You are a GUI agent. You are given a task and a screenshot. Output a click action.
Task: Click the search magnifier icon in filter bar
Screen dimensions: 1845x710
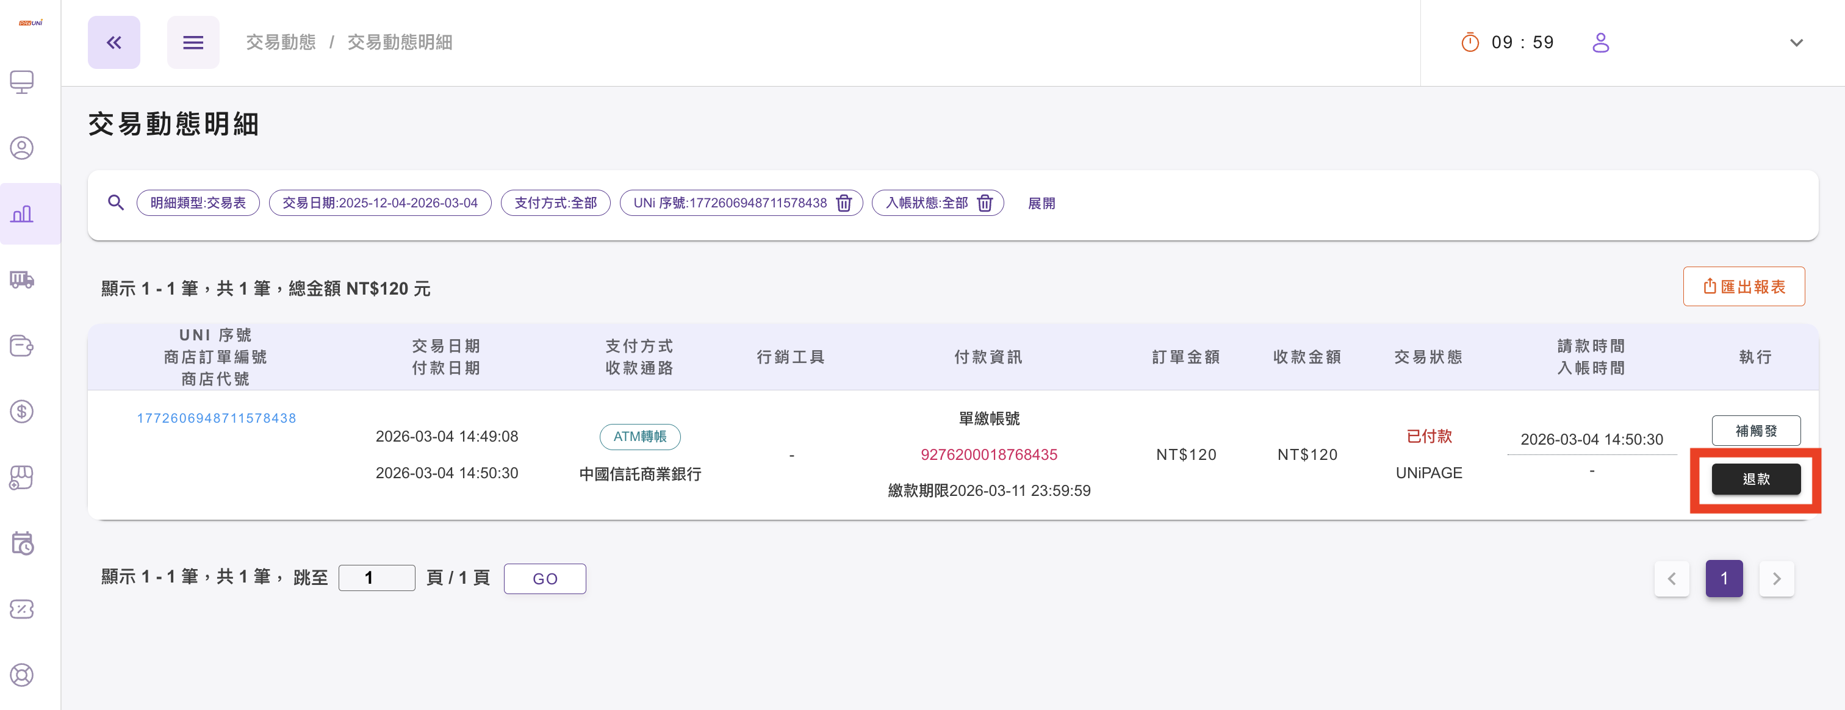pos(115,203)
